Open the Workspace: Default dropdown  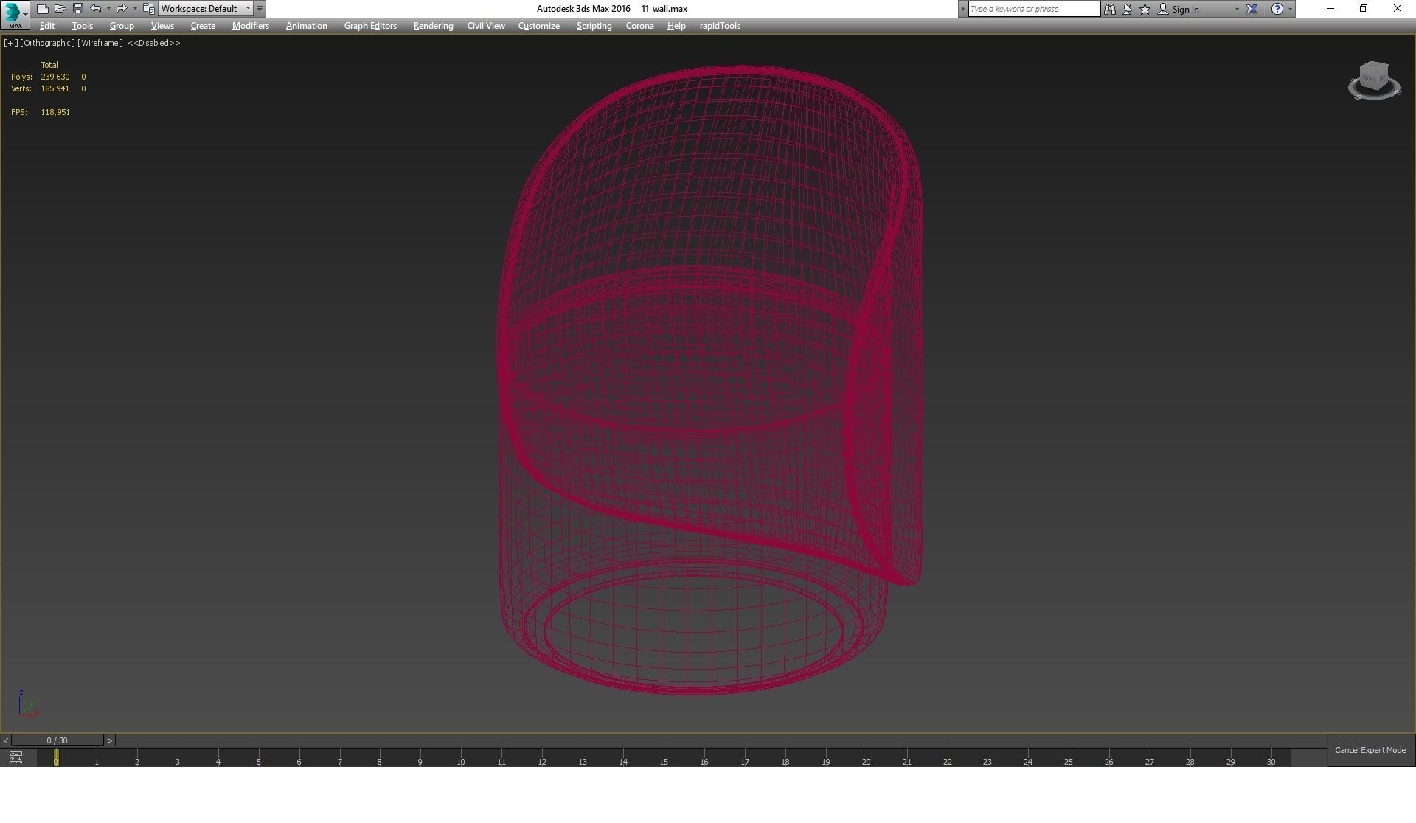[x=206, y=9]
